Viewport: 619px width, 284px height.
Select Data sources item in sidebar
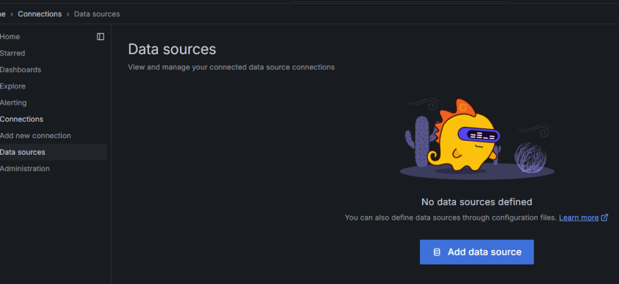pos(23,152)
